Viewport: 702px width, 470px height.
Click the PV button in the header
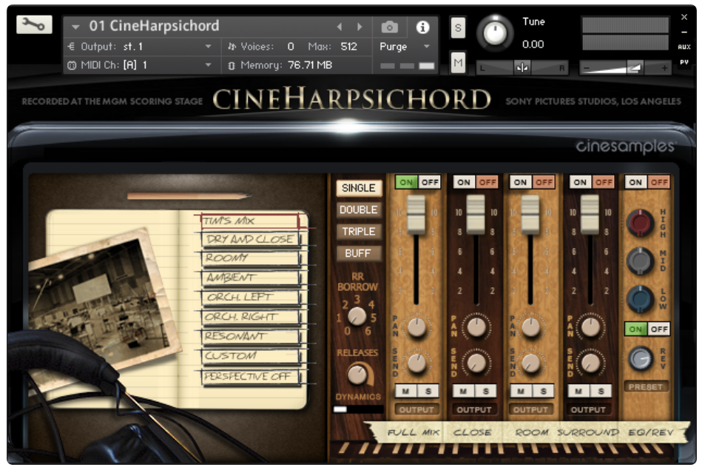point(684,62)
